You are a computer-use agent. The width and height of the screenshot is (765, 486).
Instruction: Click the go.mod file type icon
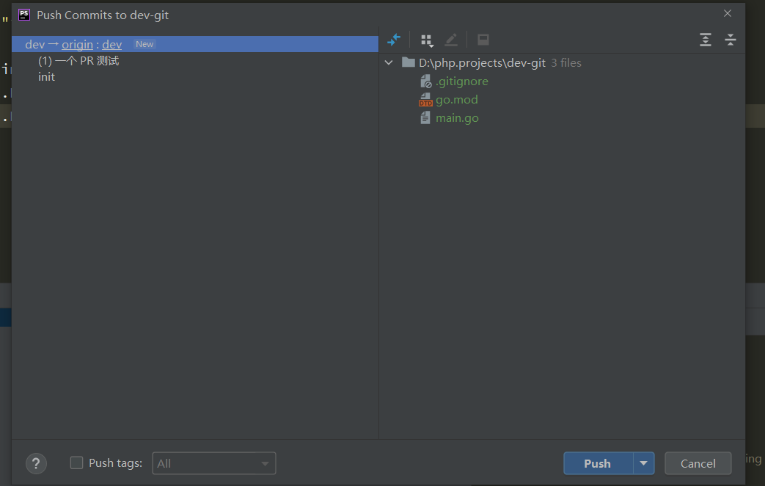pos(425,99)
